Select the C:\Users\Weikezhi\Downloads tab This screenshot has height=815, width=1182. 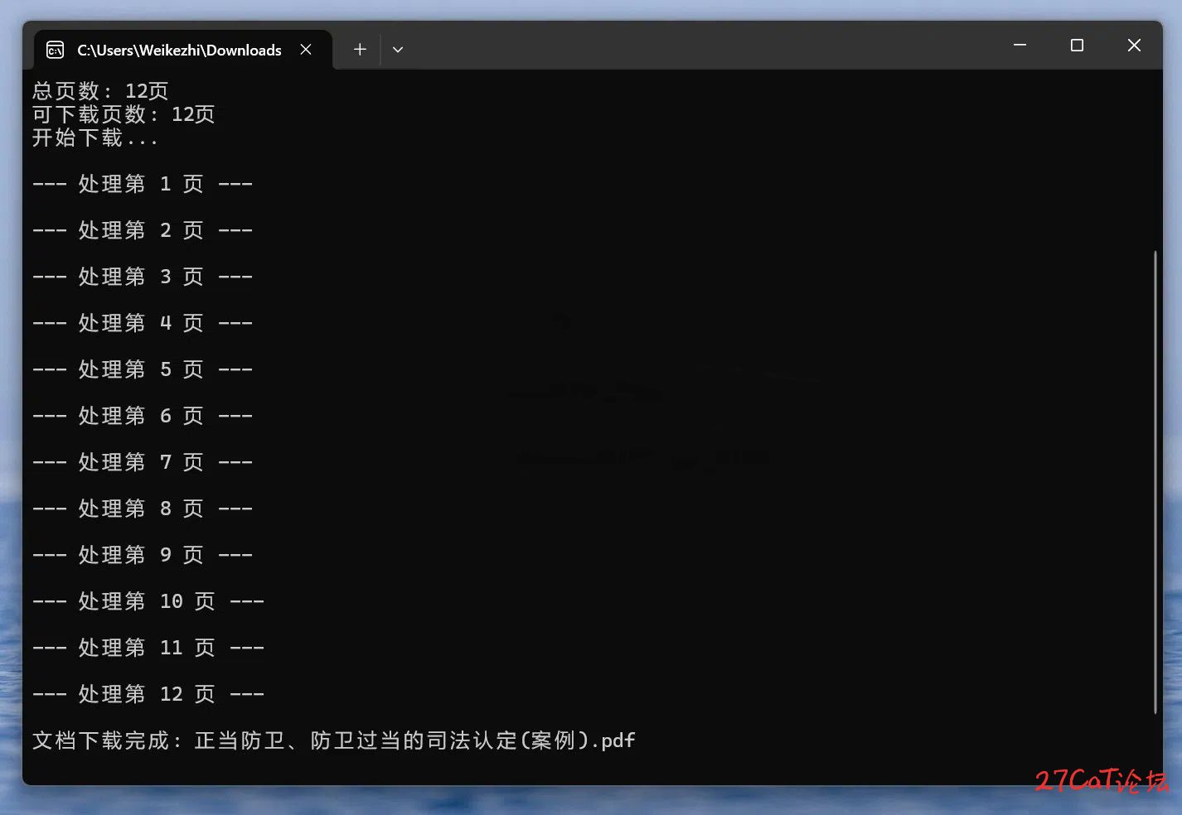pos(182,50)
